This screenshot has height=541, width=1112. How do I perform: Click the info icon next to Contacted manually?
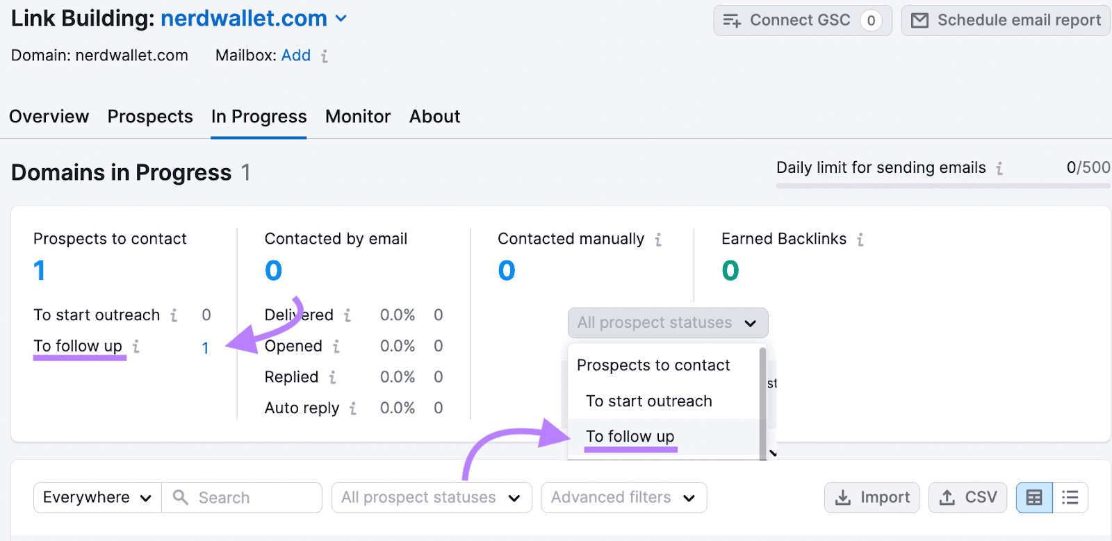click(657, 239)
